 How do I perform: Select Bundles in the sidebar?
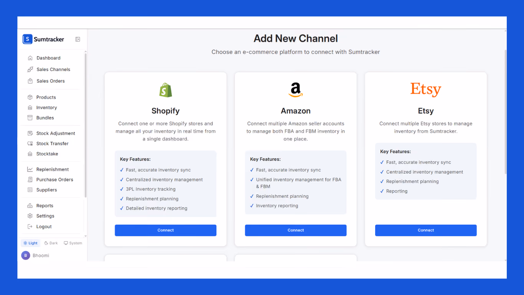pyautogui.click(x=45, y=118)
